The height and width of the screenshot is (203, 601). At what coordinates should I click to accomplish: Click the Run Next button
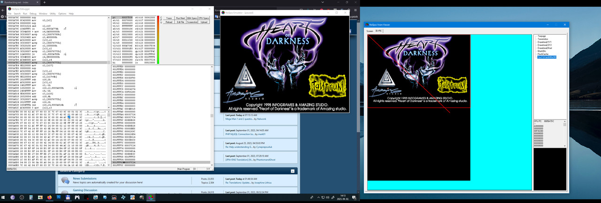[180, 18]
